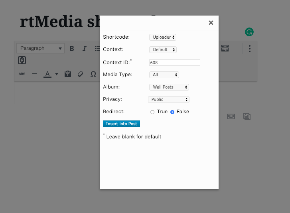Screen dimensions: 290x213
Task: Open the three-dot more options menu
Action: pyautogui.click(x=250, y=49)
